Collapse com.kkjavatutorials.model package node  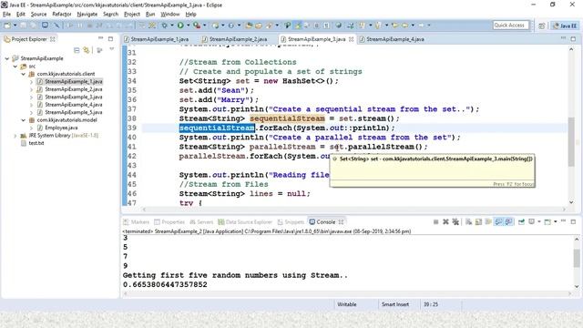(x=24, y=120)
